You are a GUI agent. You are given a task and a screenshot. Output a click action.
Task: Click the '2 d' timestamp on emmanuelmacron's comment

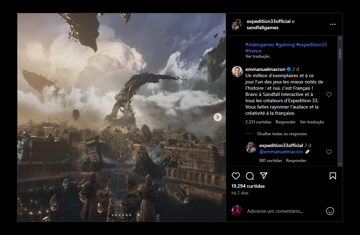tap(296, 69)
